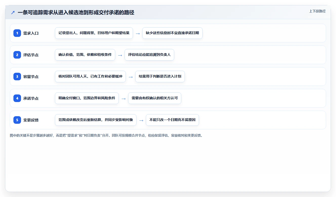Click the arrow in the 承诺节点 row
The height and width of the screenshot is (197, 336).
coord(124,98)
